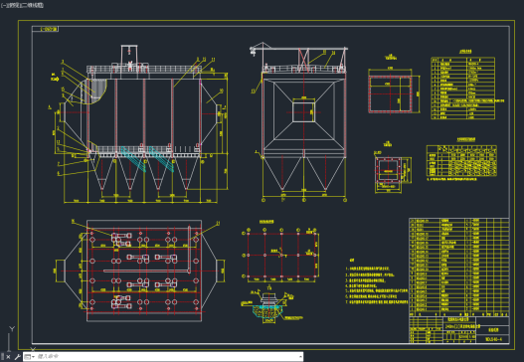Select the parts list table above title block

point(459,266)
